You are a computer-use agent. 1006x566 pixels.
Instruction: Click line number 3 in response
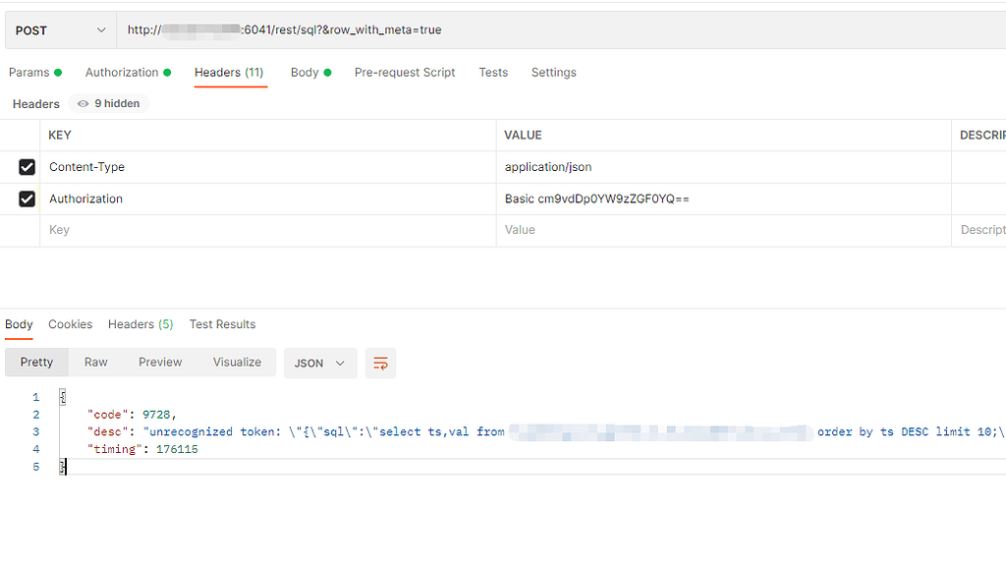36,432
